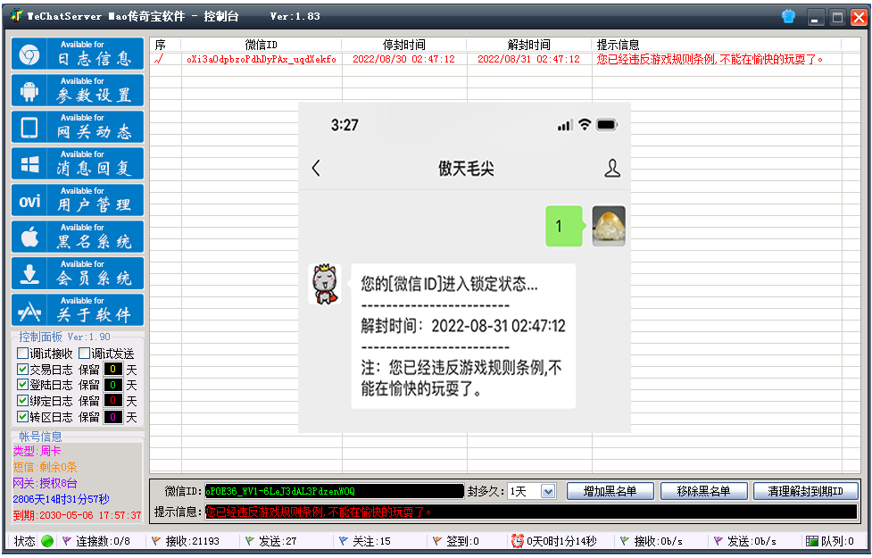The height and width of the screenshot is (558, 872).
Task: Click the Wi-Fi icon in phone status bar
Action: (x=584, y=125)
